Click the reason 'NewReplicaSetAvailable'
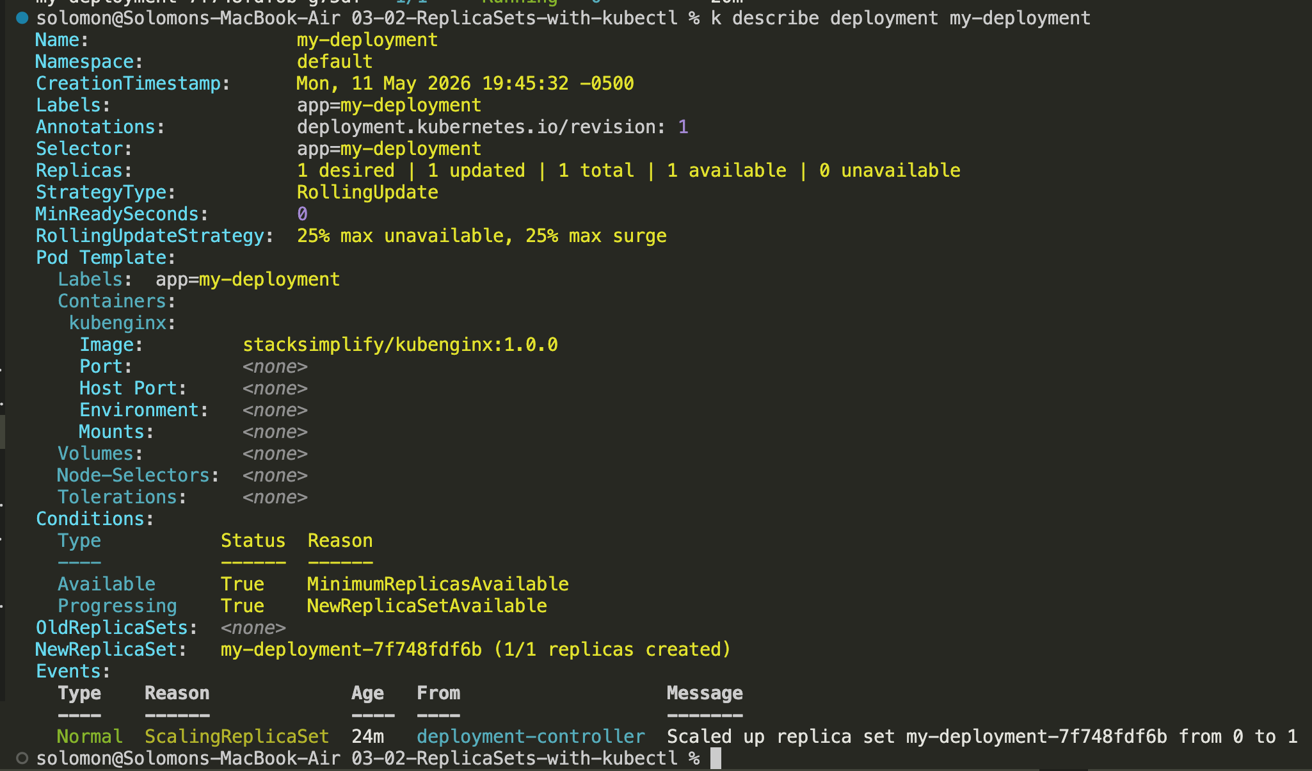 427,606
